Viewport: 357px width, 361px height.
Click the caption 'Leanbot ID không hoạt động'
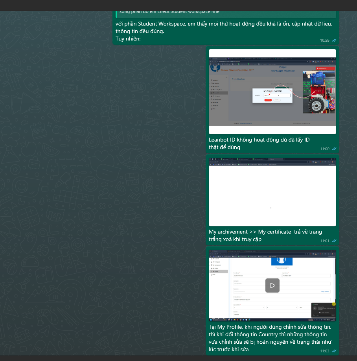pyautogui.click(x=259, y=144)
